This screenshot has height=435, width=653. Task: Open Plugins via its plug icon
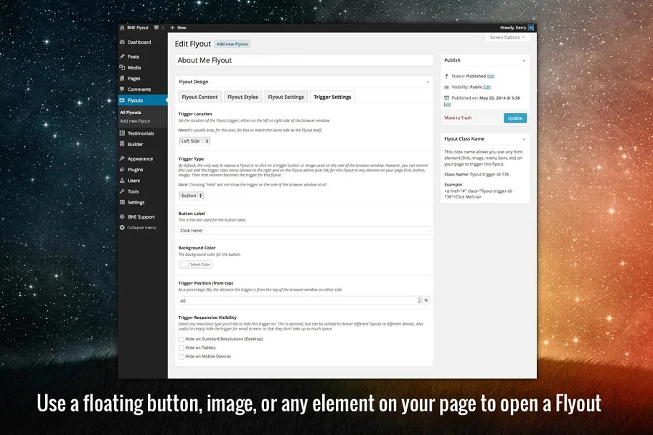coord(123,170)
